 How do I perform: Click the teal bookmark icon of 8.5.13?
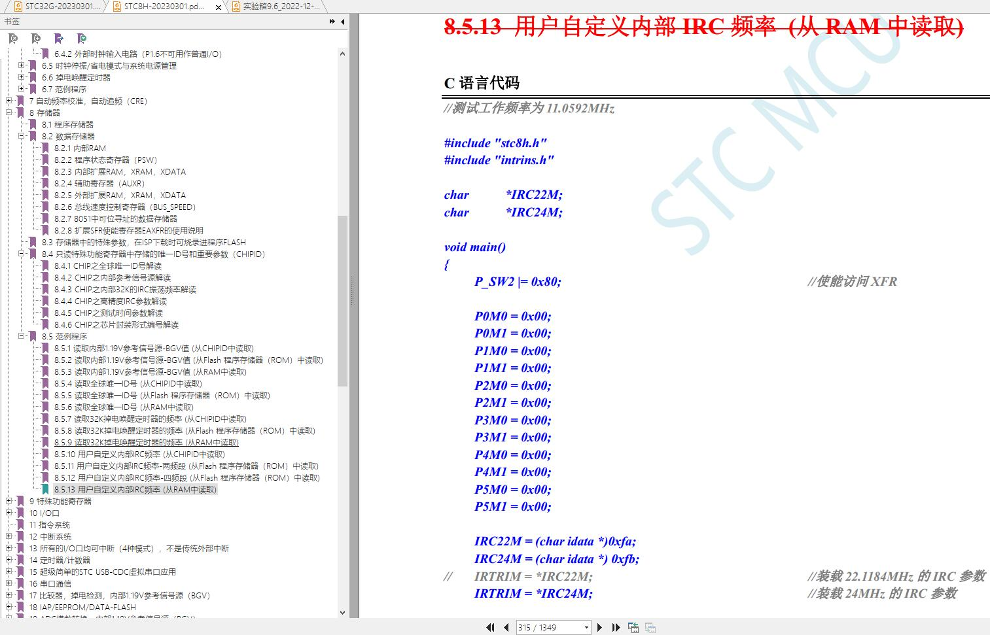coord(46,490)
